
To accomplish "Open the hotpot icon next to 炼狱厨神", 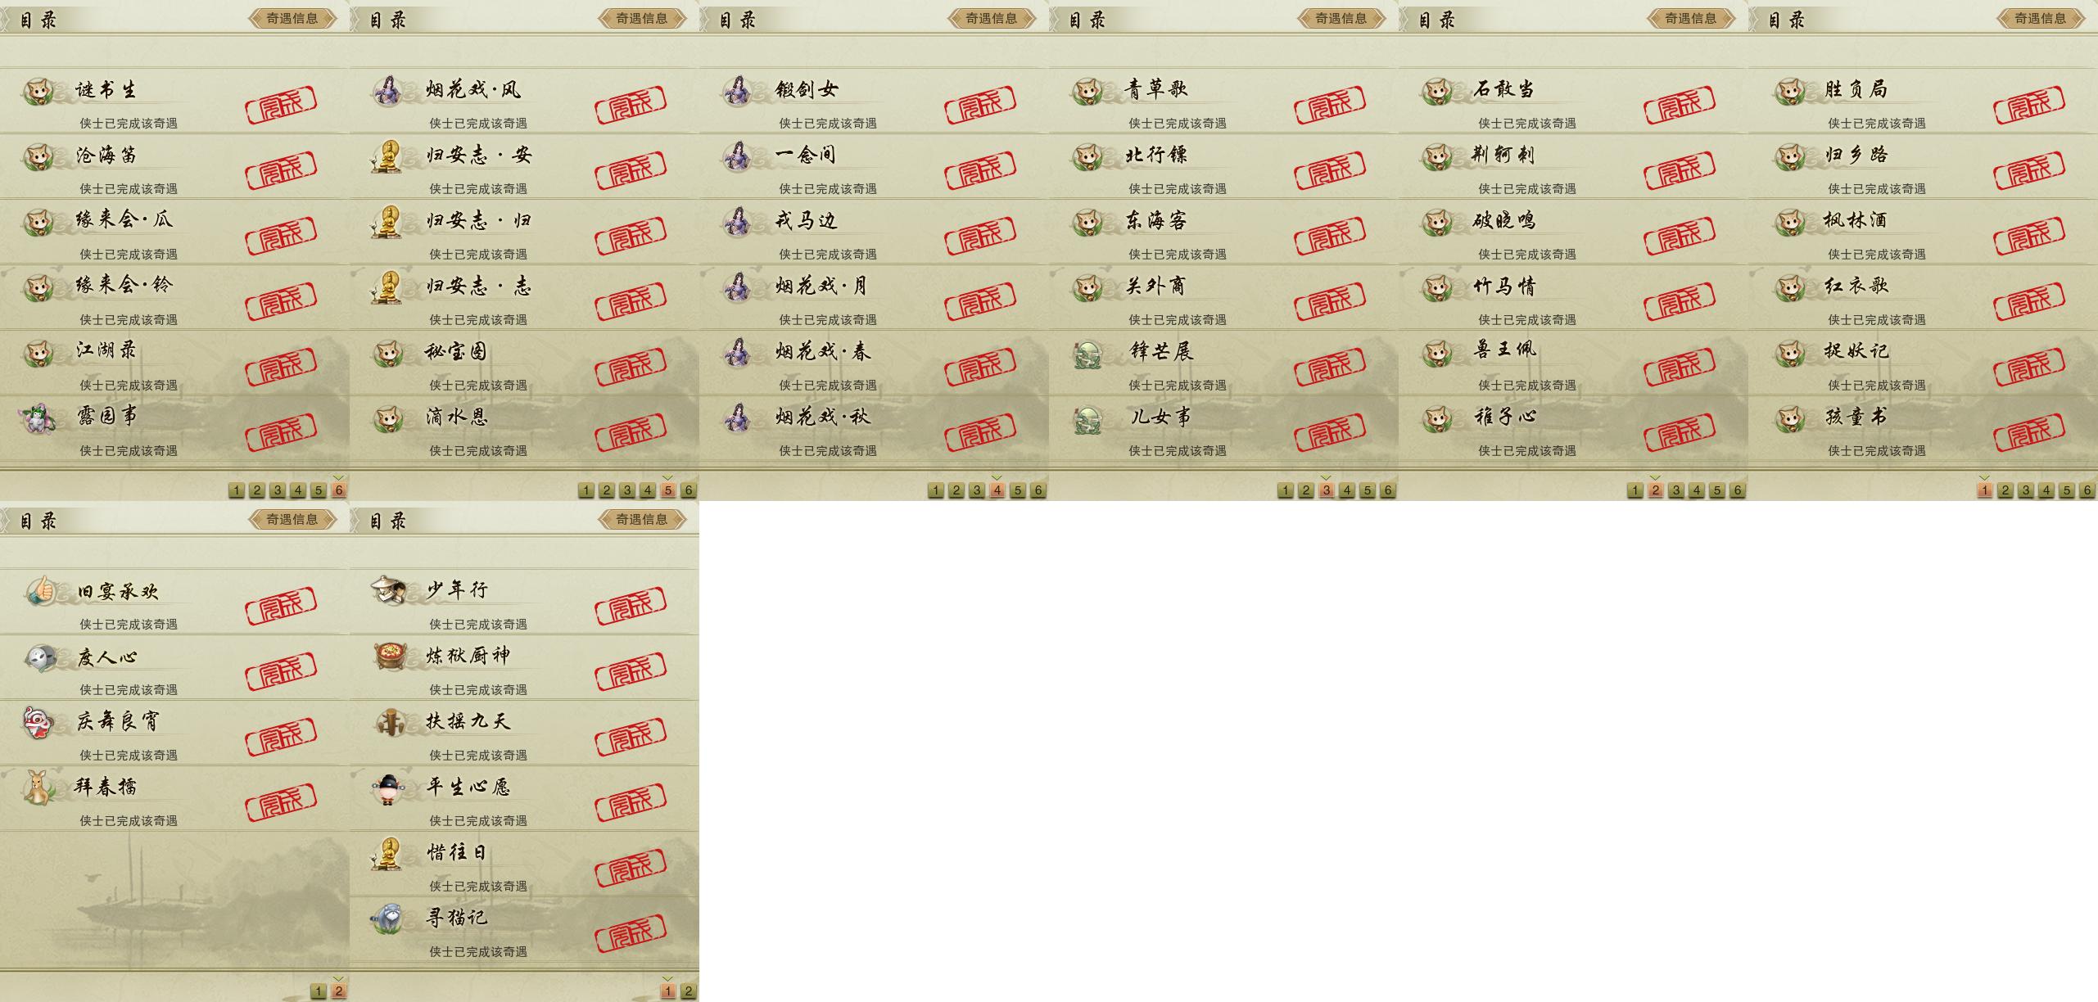I will coord(388,657).
